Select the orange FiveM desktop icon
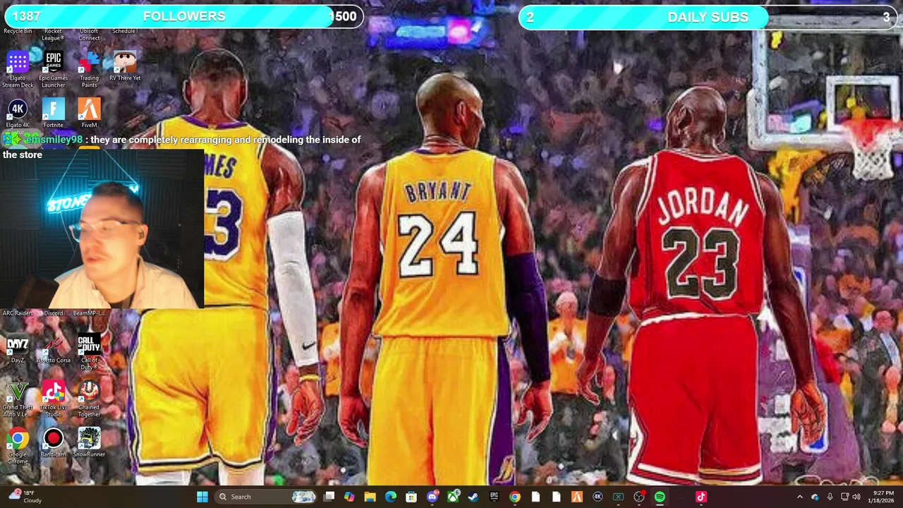This screenshot has height=508, width=903. pos(89,114)
